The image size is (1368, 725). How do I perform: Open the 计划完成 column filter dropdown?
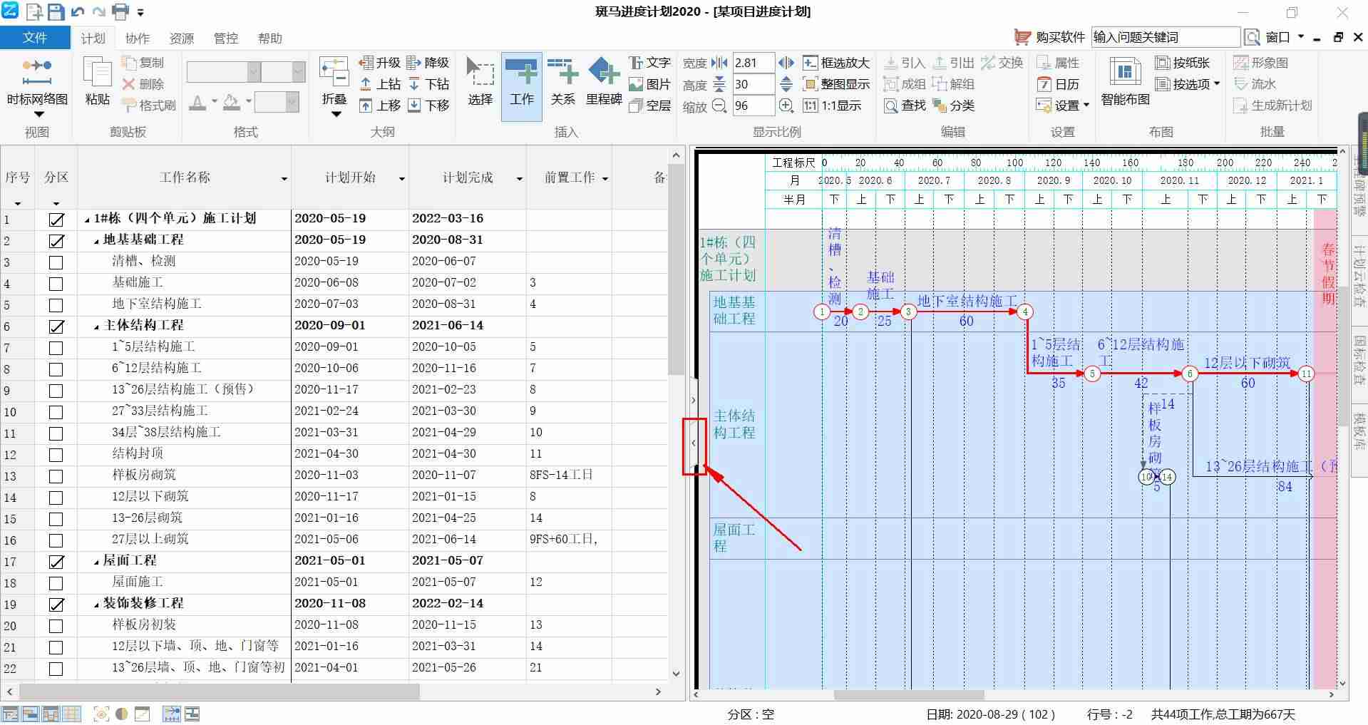coord(519,179)
